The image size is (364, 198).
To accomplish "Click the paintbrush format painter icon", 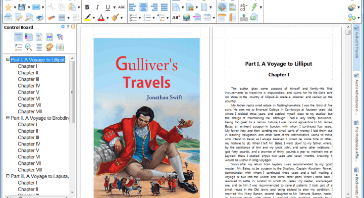I will click(x=115, y=18).
